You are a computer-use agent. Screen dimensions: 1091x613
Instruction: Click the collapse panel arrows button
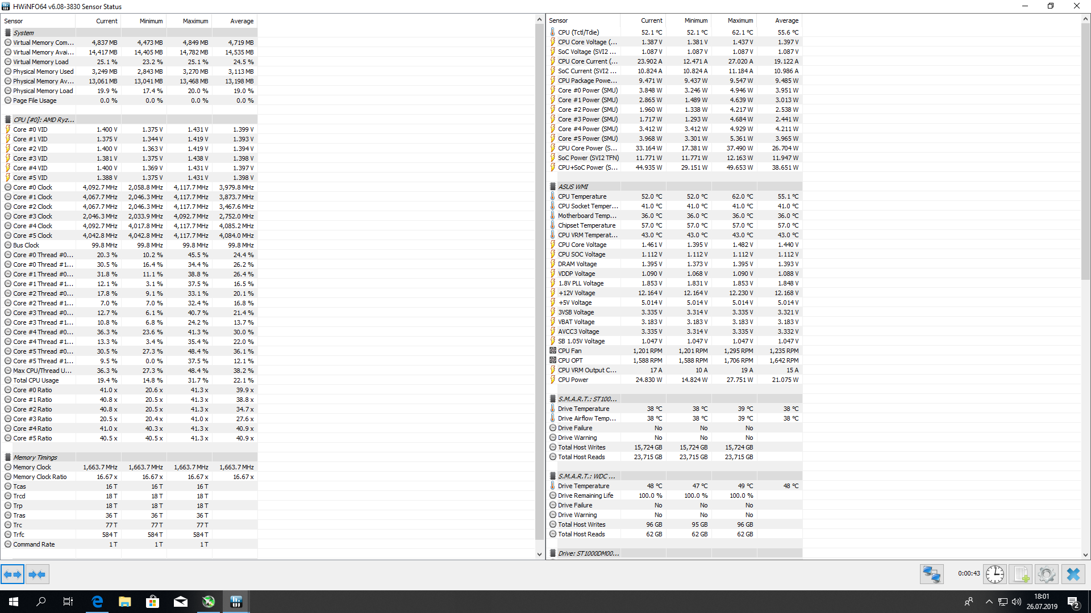click(x=37, y=574)
